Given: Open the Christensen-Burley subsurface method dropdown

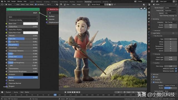Looking at the screenshot, I should 23,20.
